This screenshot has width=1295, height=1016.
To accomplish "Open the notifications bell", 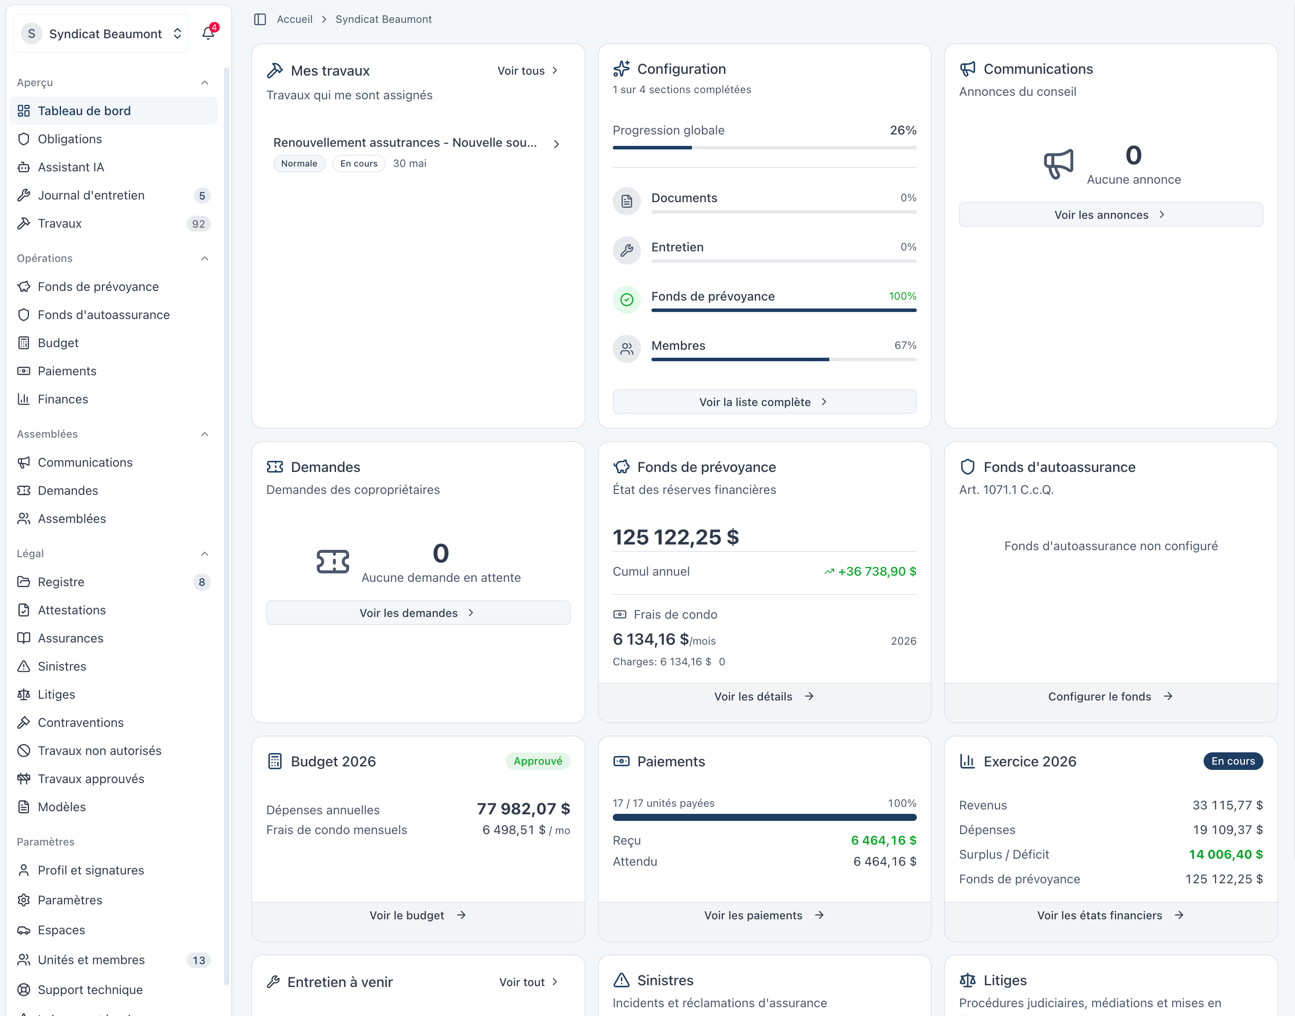I will tap(208, 33).
